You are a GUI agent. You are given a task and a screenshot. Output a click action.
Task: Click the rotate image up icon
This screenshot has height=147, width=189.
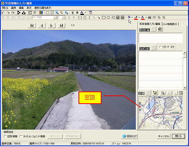point(23,13)
